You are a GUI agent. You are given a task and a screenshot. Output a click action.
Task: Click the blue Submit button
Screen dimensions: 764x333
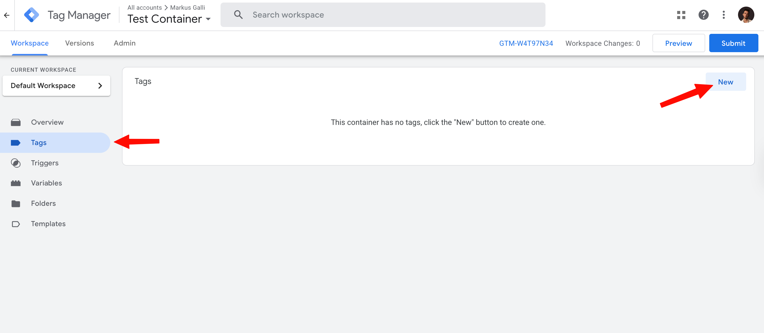[733, 43]
